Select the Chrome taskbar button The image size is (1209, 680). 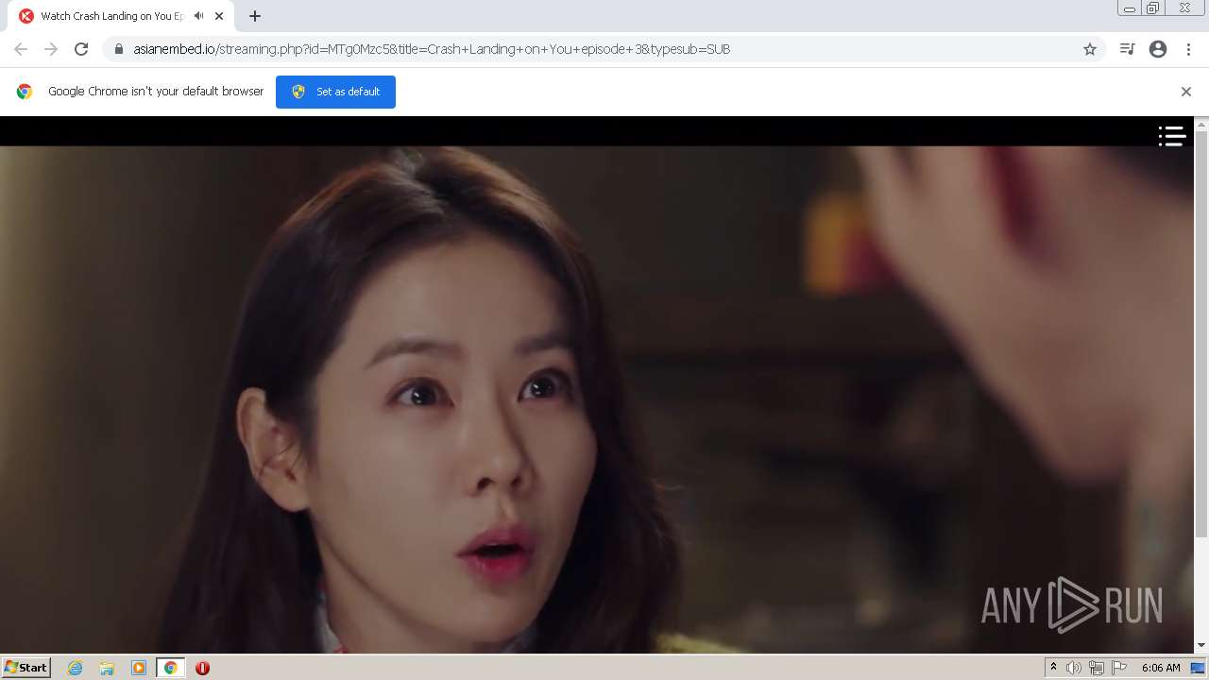(x=171, y=668)
